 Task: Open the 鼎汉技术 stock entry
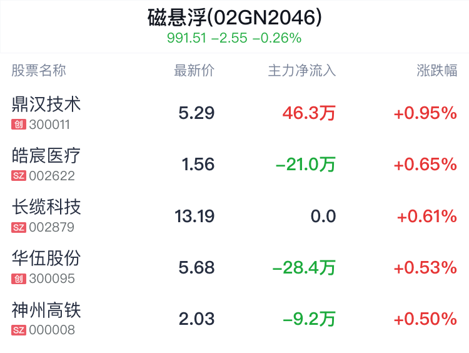point(234,113)
